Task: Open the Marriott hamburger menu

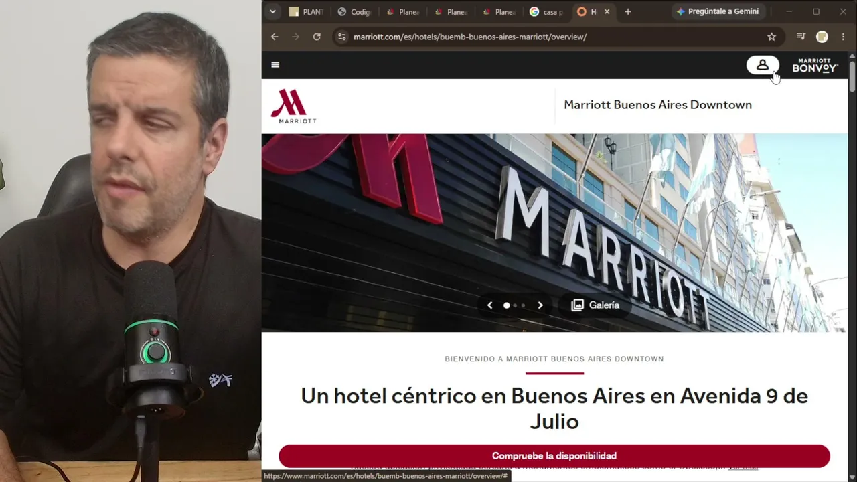Action: tap(275, 65)
